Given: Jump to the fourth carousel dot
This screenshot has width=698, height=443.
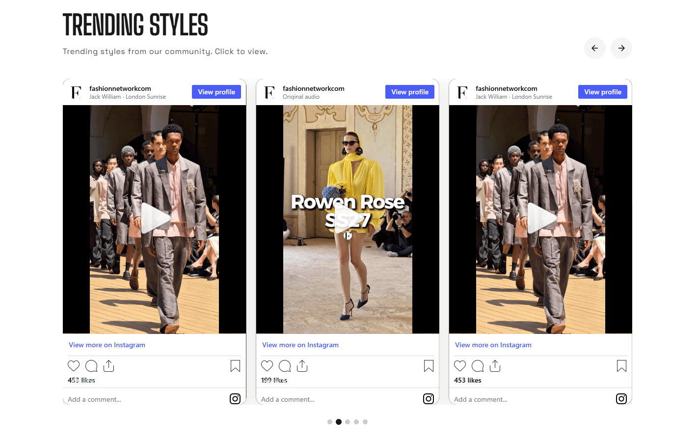Looking at the screenshot, I should coord(356,422).
